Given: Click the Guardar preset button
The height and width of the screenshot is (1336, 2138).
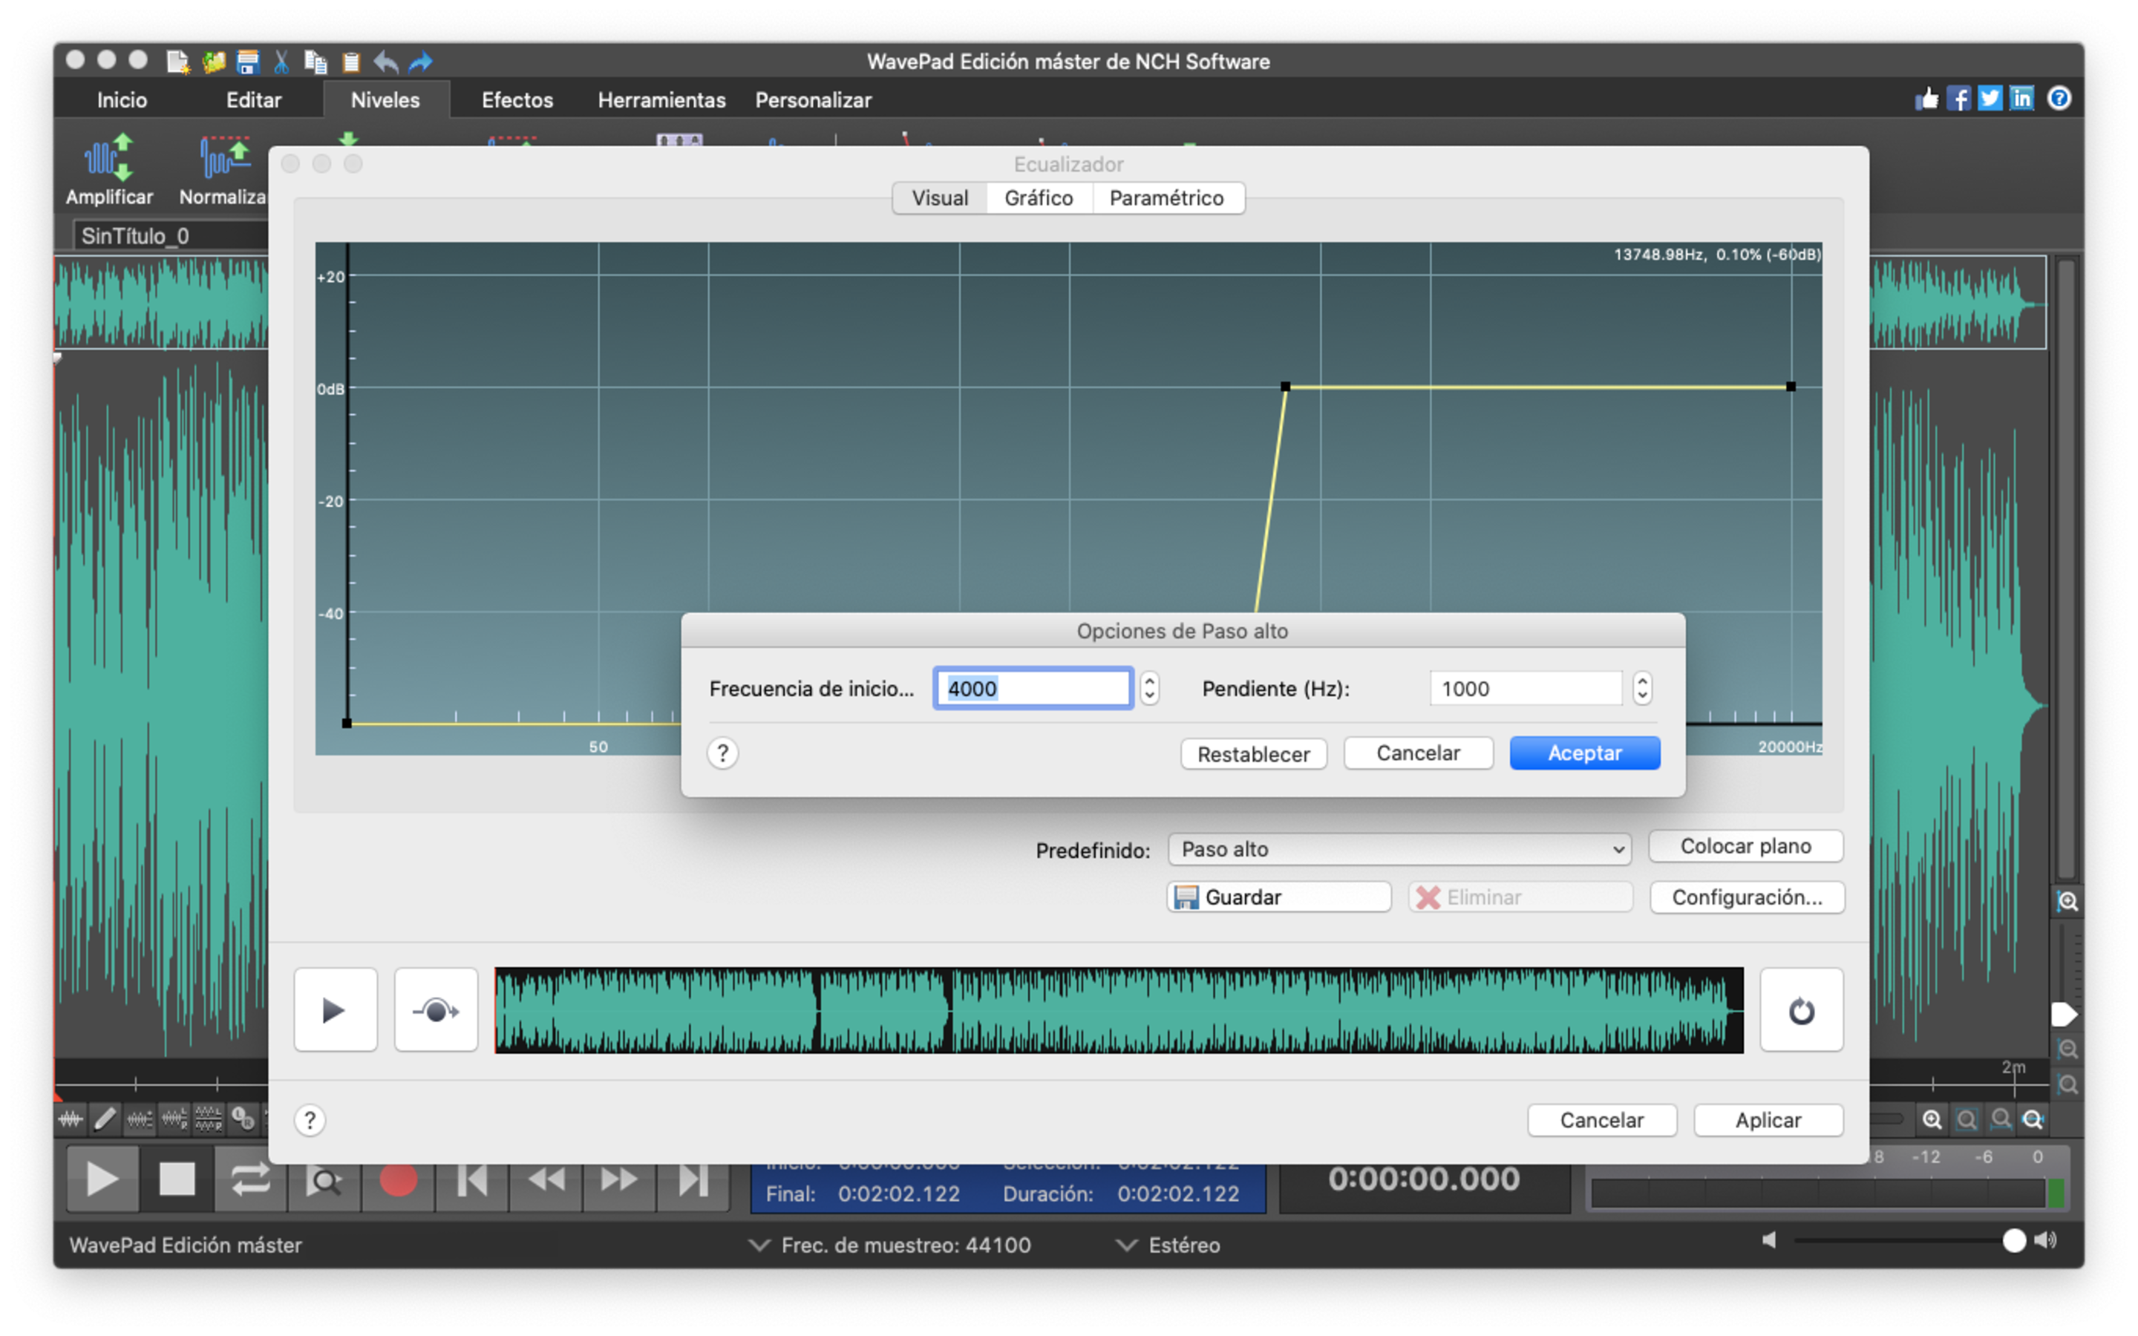Looking at the screenshot, I should pyautogui.click(x=1278, y=897).
